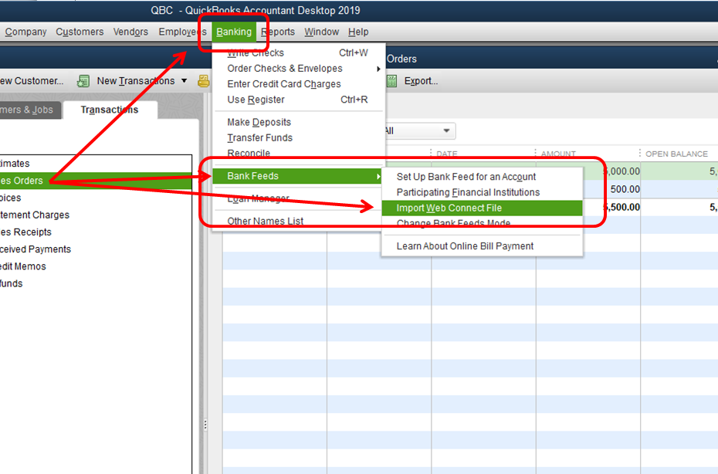718x474 pixels.
Task: Open Bank Feeds submenu
Action: pyautogui.click(x=298, y=176)
